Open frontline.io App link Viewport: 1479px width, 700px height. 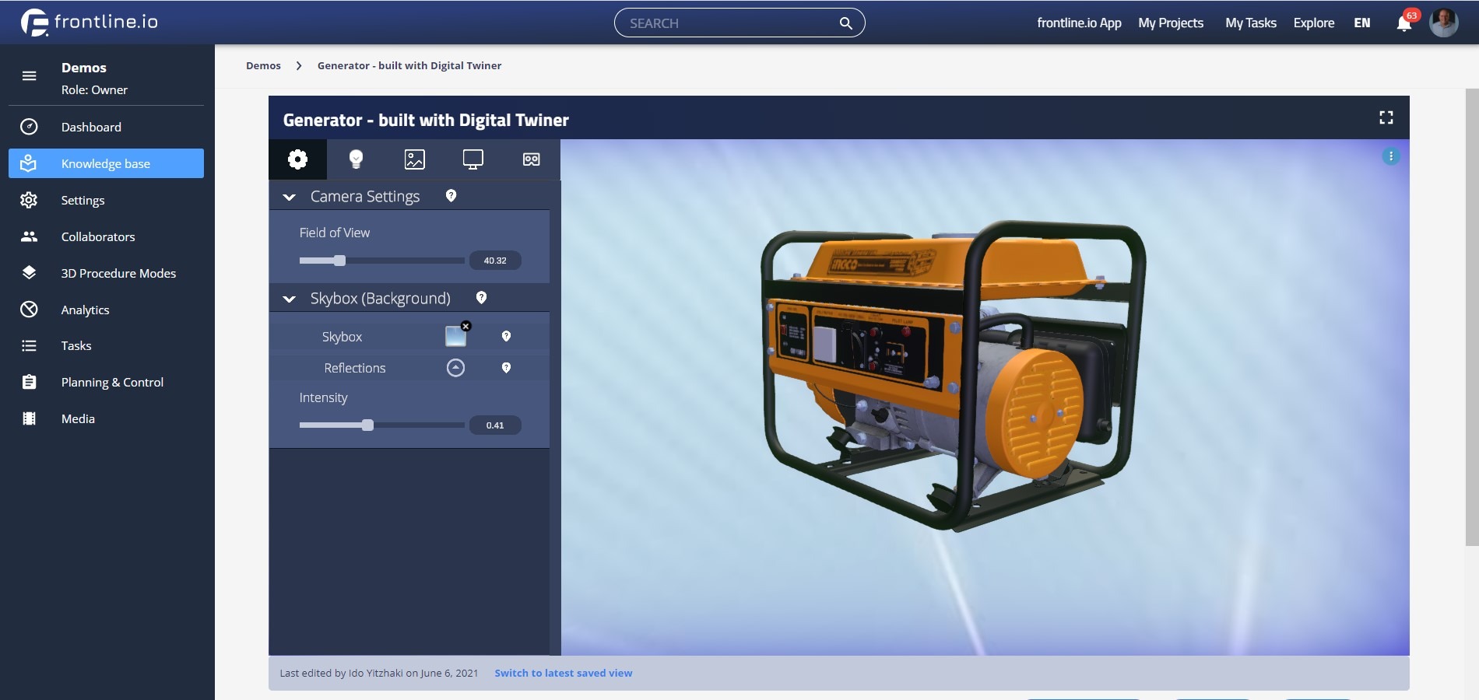1079,23
